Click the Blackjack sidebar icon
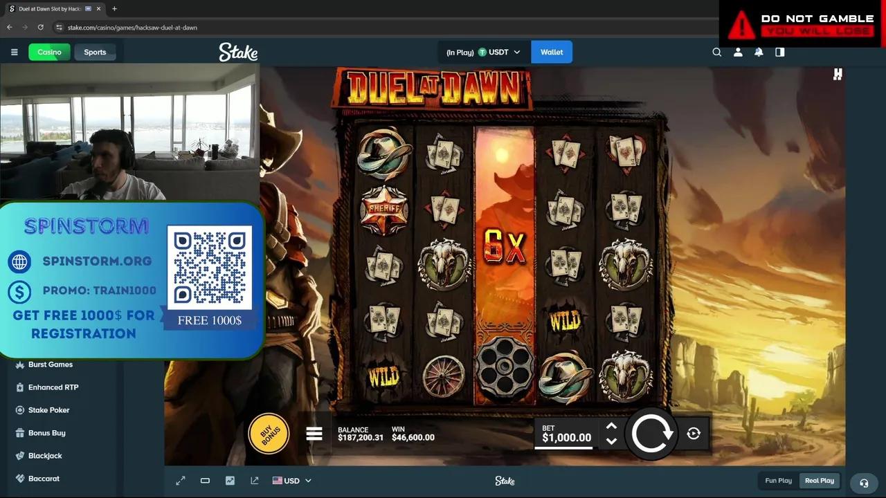Screen dimensions: 886x498 [x=19, y=456]
